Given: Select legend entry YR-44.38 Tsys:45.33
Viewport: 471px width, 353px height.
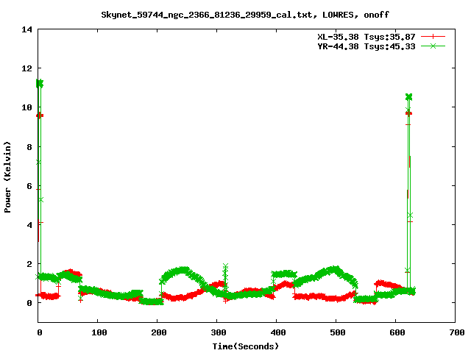Looking at the screenshot, I should (x=366, y=46).
